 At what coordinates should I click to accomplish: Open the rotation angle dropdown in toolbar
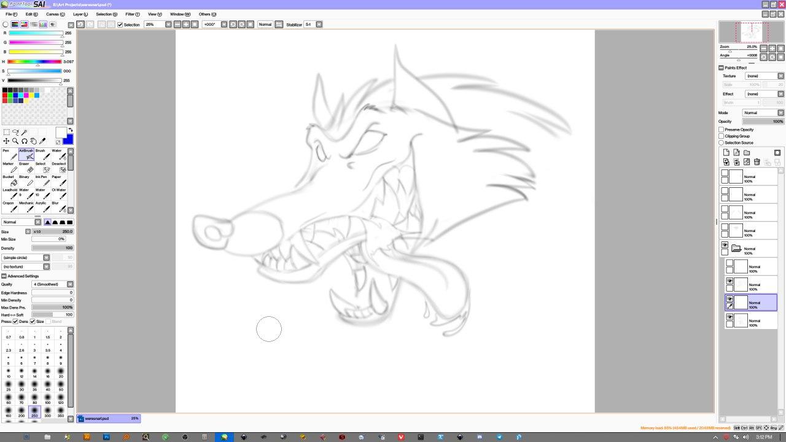coord(224,25)
